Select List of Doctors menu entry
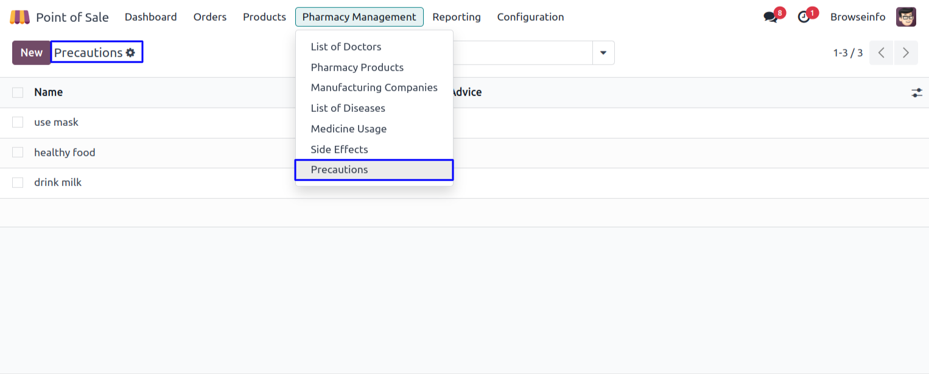 (x=346, y=47)
